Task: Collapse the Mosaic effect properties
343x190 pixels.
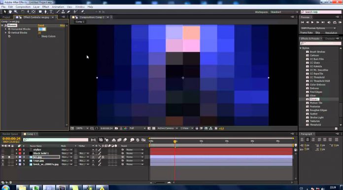Action: 2,26
